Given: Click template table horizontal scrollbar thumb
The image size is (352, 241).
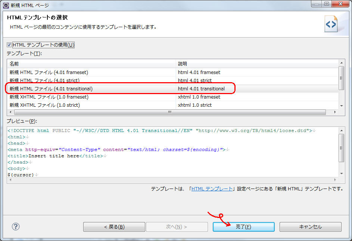Looking at the screenshot, I should click(169, 112).
